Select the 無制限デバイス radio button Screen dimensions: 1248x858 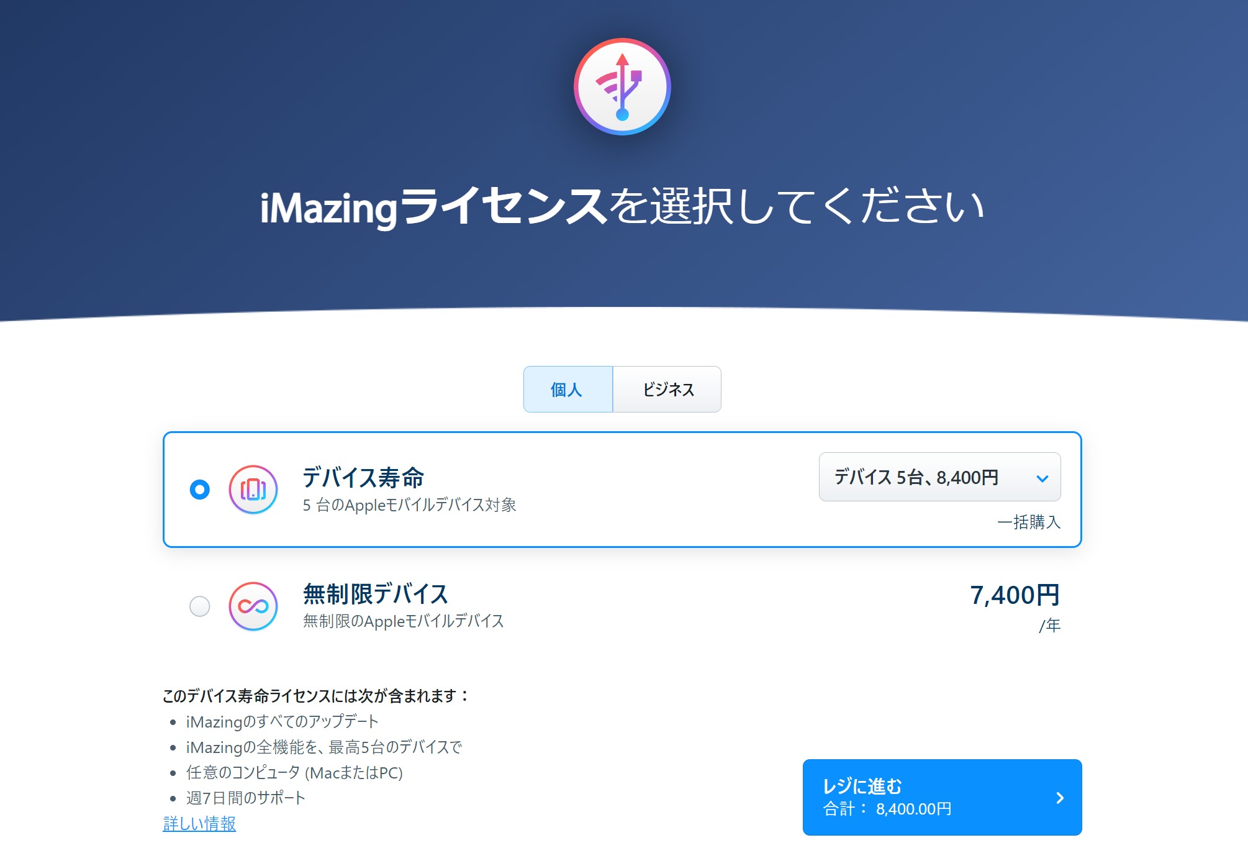(200, 606)
